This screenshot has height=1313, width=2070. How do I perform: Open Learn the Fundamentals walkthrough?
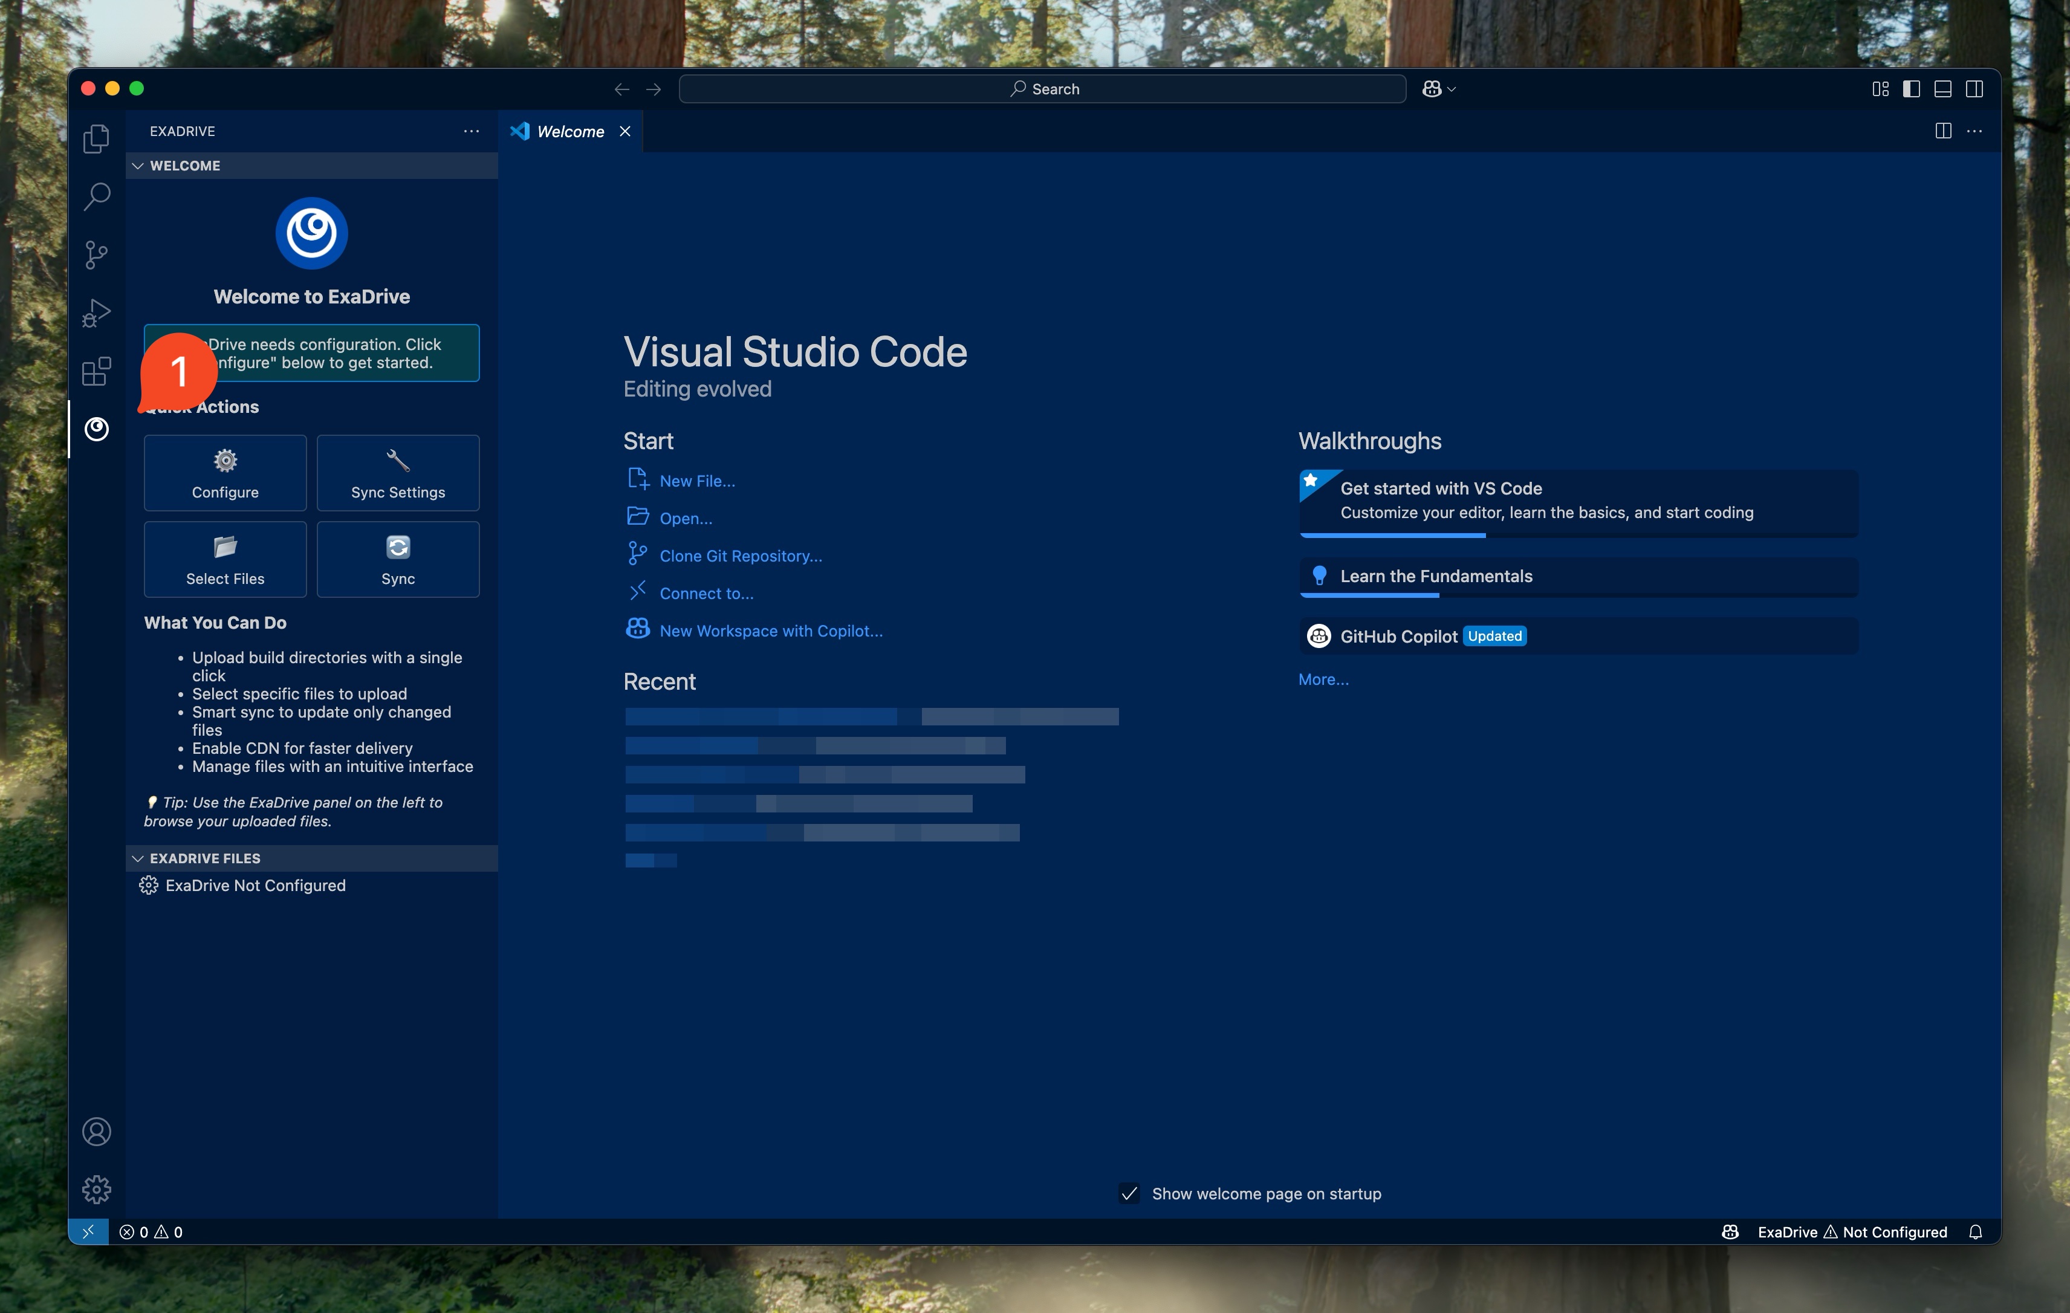pos(1578,577)
